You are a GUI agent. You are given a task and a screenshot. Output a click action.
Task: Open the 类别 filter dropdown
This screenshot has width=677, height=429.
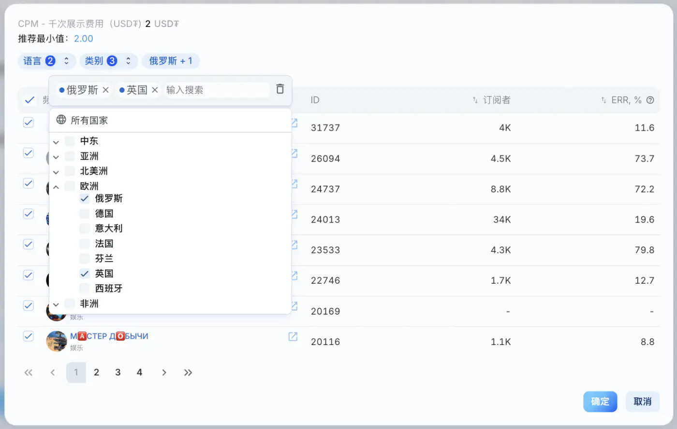[109, 61]
